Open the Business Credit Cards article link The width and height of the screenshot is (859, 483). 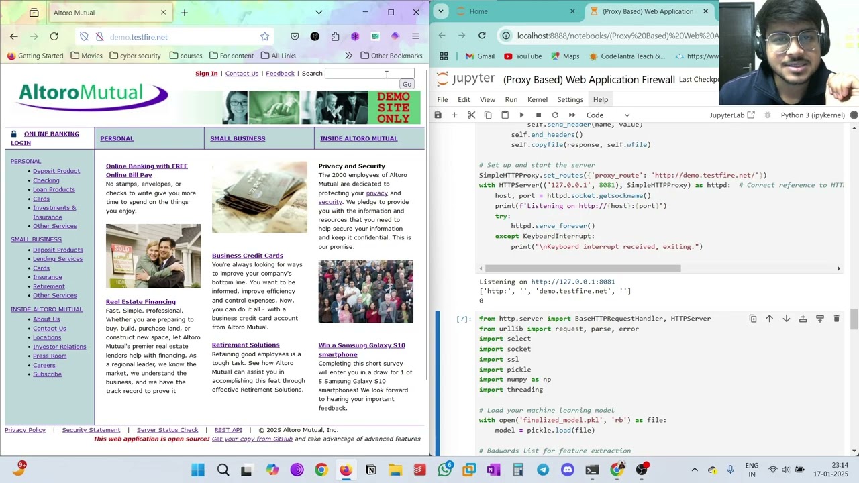248,256
